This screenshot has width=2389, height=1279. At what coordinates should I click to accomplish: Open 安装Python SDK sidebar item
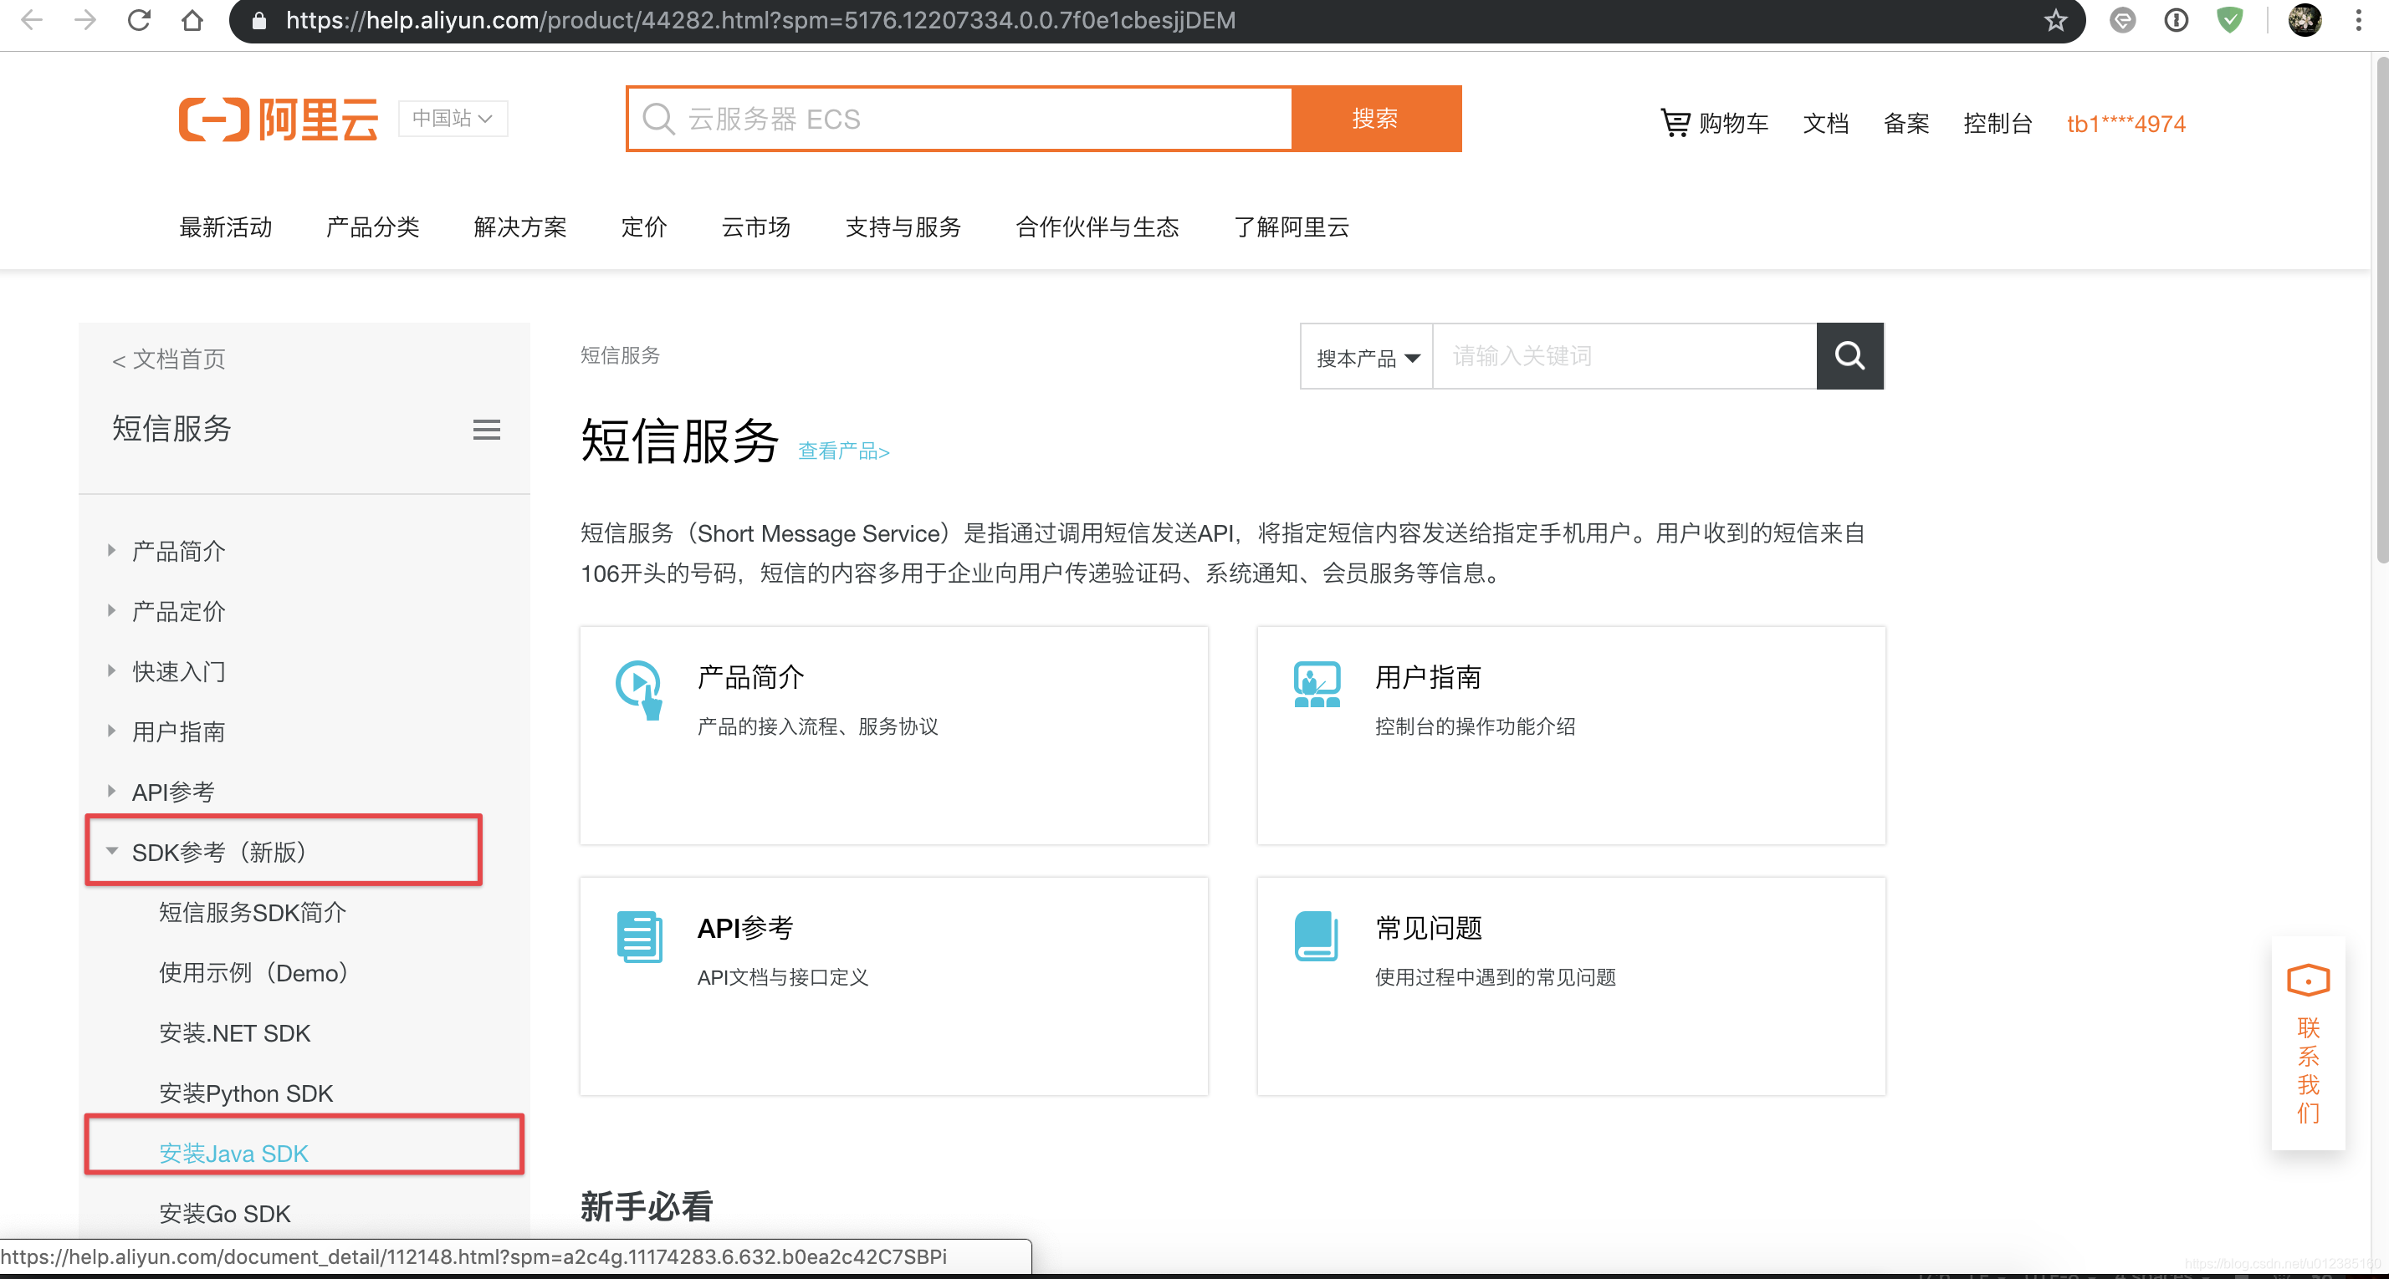[x=246, y=1093]
